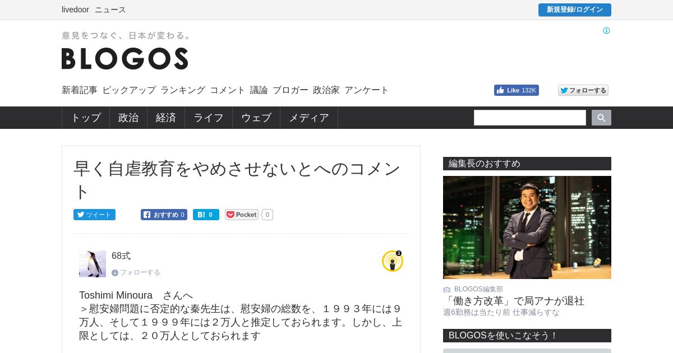Click tagline 意見をつなぐ、日本が変わる。
Viewport: 673px width, 353px height.
[x=127, y=35]
